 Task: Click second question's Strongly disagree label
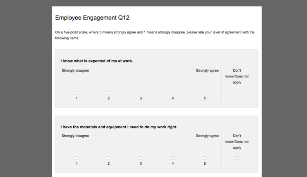pyautogui.click(x=75, y=136)
